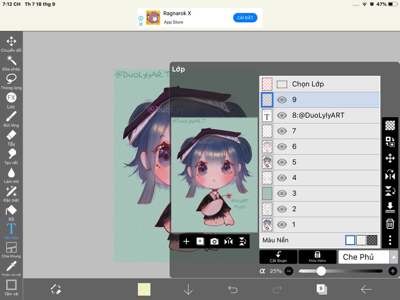The width and height of the screenshot is (400, 300).
Task: Toggle visibility of layer 1
Action: (x=282, y=225)
